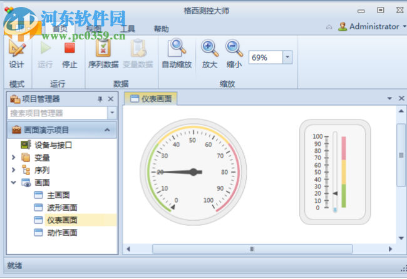The height and width of the screenshot is (279, 407).
Task: Select 设备与接口 tree node
Action: pyautogui.click(x=53, y=145)
